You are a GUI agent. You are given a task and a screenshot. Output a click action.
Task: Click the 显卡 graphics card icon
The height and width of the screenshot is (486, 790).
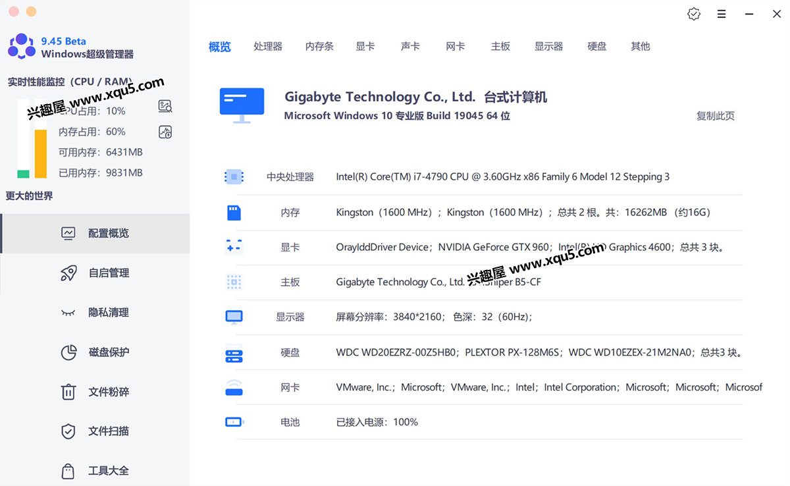tap(234, 247)
